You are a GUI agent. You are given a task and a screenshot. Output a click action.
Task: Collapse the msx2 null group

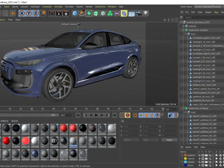[185, 112]
